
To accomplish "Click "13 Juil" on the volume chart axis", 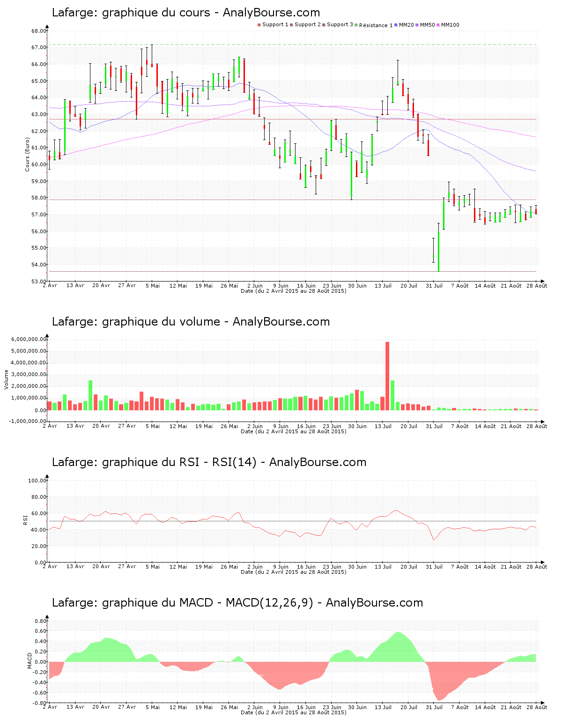I will (x=383, y=426).
